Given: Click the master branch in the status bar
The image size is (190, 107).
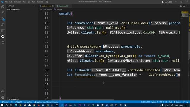Looking at the screenshot, I should tap(6, 102).
